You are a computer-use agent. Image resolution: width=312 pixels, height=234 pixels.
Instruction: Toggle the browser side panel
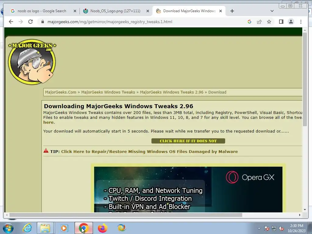(281, 22)
